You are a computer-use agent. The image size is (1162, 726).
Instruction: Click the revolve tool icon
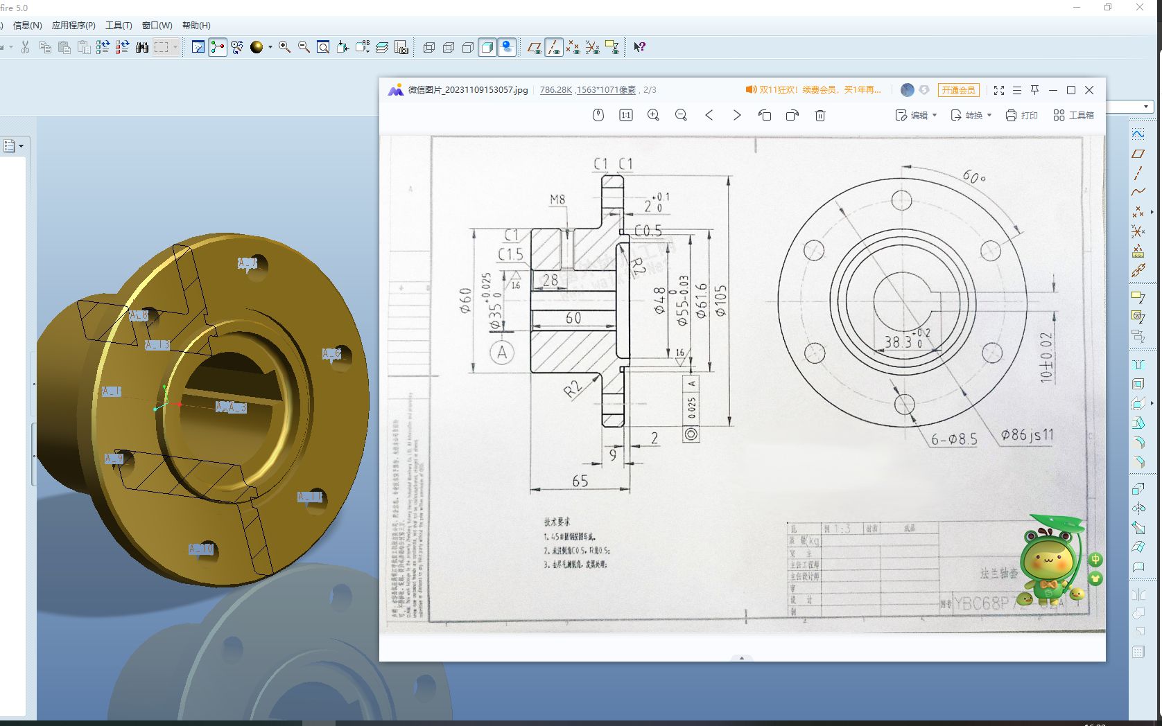(1138, 508)
